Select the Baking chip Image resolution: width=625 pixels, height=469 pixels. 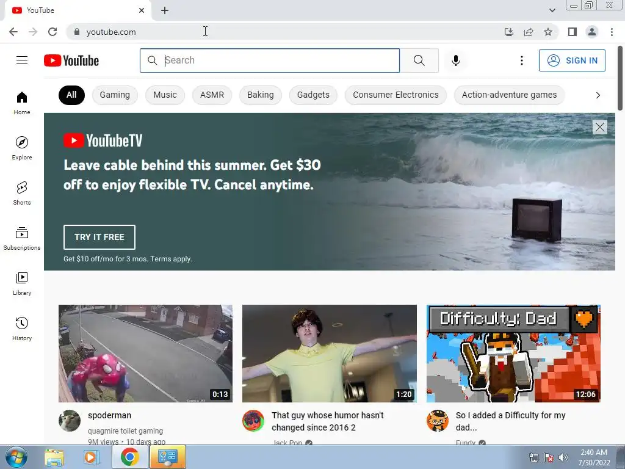click(260, 95)
